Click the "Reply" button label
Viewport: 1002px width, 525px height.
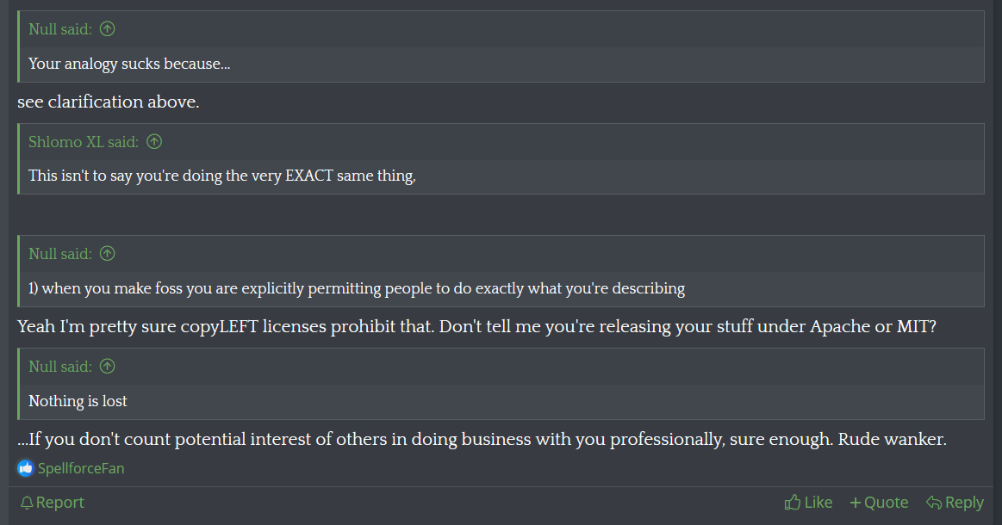click(964, 503)
